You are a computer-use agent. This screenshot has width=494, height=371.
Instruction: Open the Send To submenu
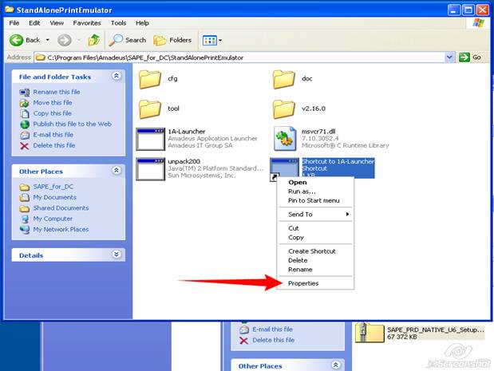315,215
